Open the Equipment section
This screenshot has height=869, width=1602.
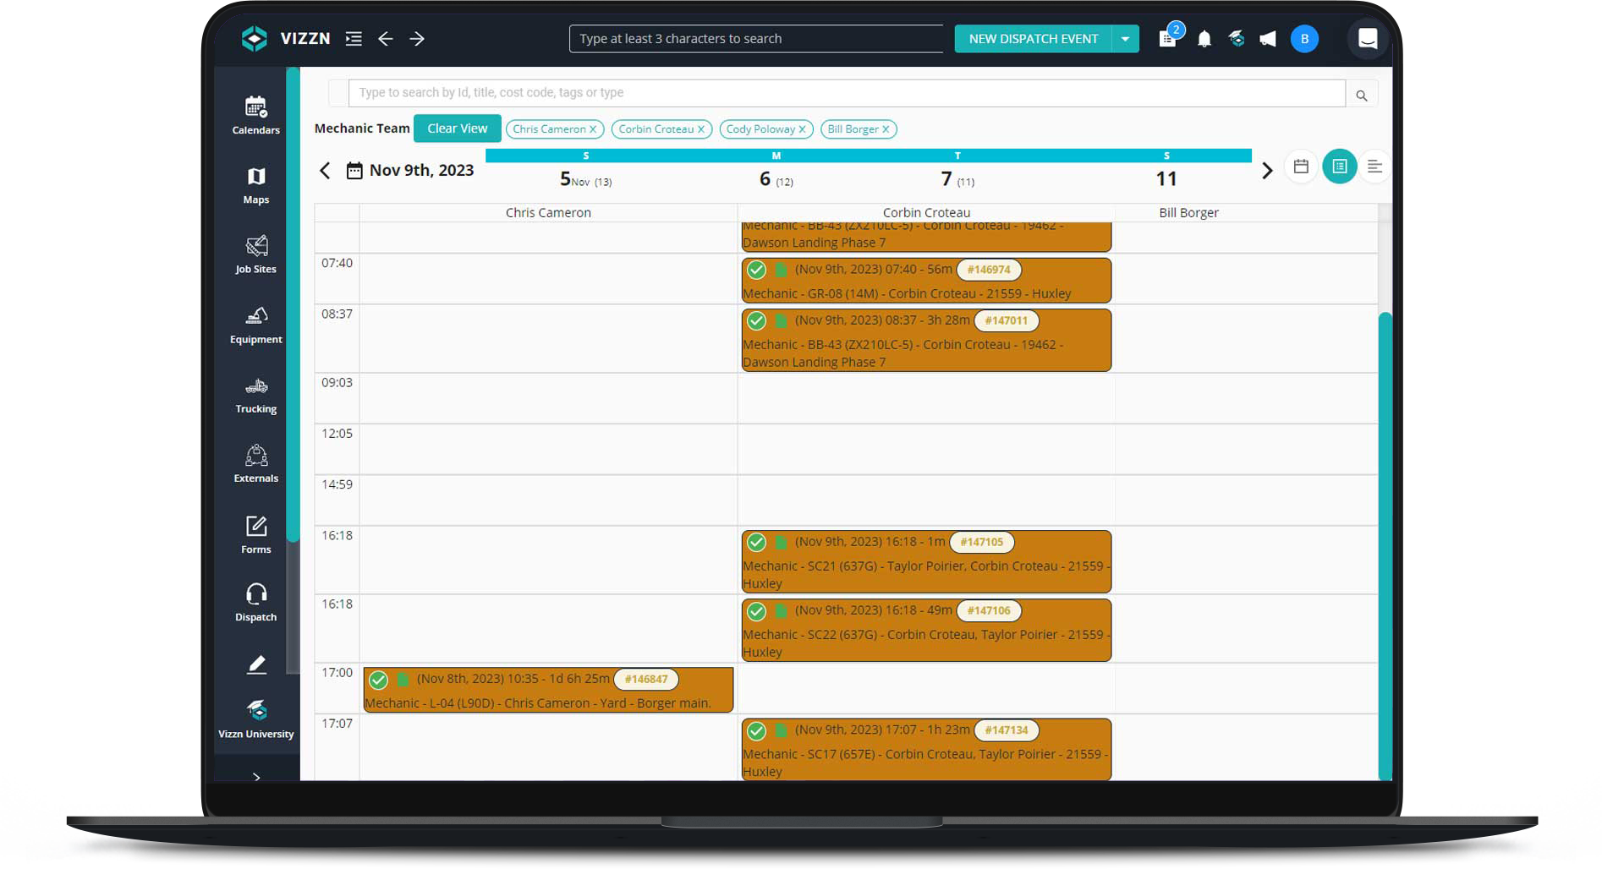click(x=255, y=325)
